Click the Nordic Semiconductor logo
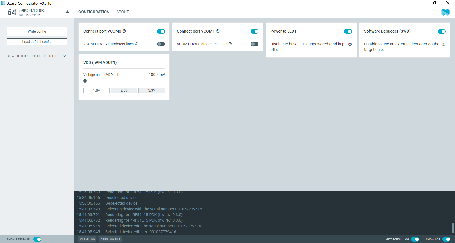 pos(445,12)
